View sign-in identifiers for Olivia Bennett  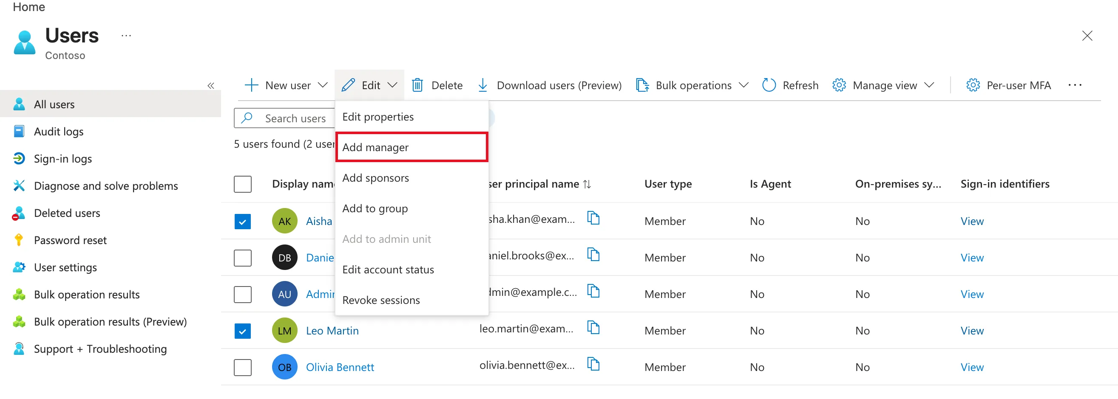[x=972, y=367]
